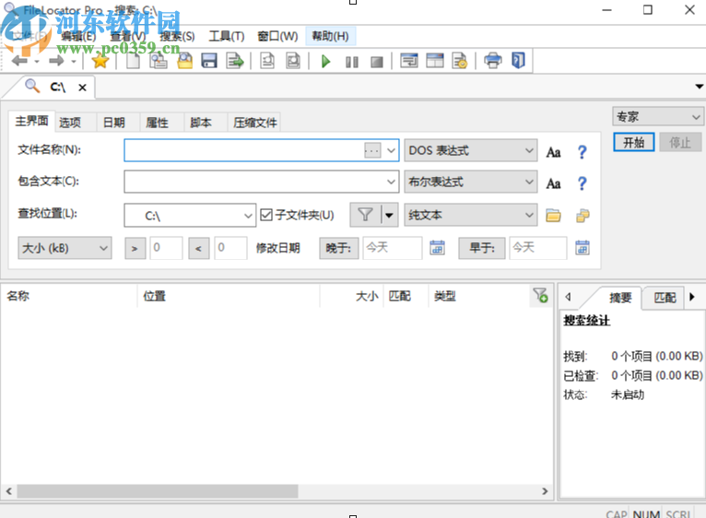Open the open-folder toolbar icon
Viewport: 706px width, 518px height.
(x=184, y=60)
